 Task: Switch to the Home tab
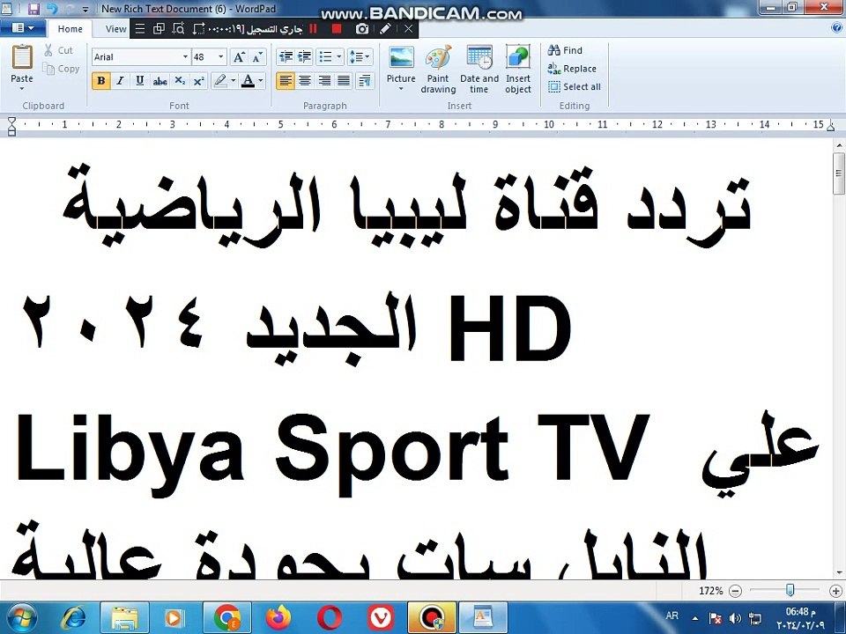point(70,29)
